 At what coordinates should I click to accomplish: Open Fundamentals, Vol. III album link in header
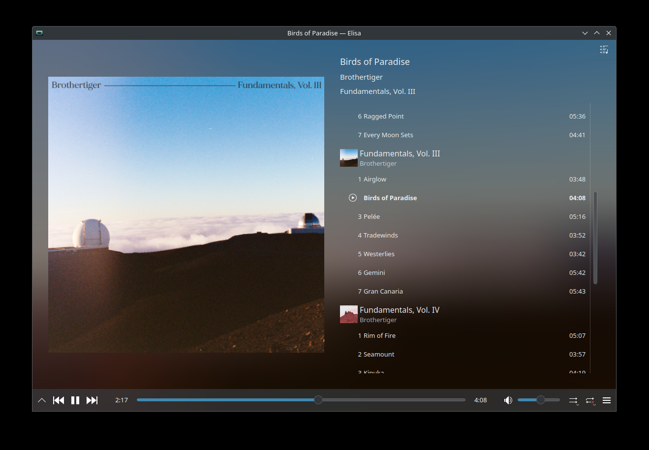[377, 91]
